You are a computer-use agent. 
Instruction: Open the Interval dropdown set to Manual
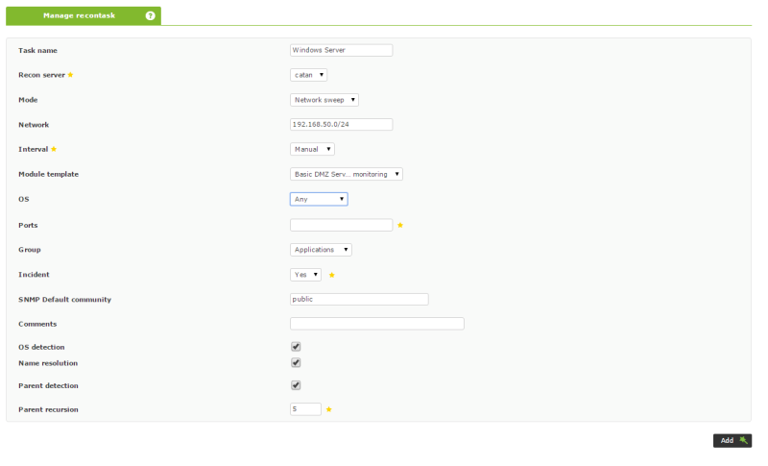tap(312, 149)
